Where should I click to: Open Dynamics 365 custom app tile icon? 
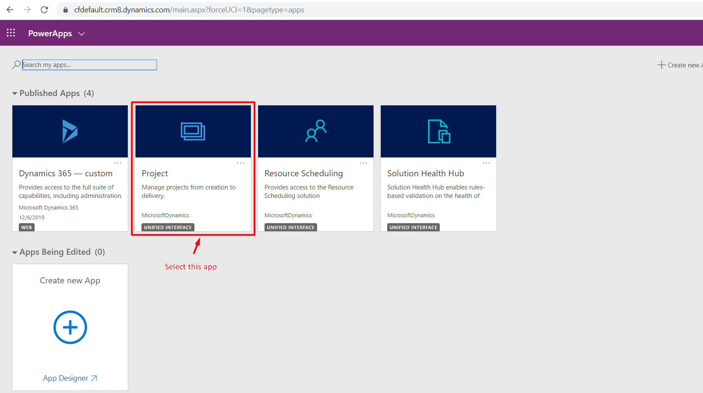tap(70, 131)
